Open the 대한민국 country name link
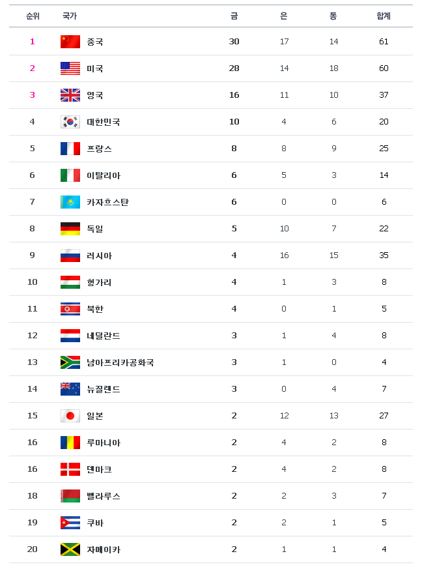The height and width of the screenshot is (569, 422). click(104, 122)
